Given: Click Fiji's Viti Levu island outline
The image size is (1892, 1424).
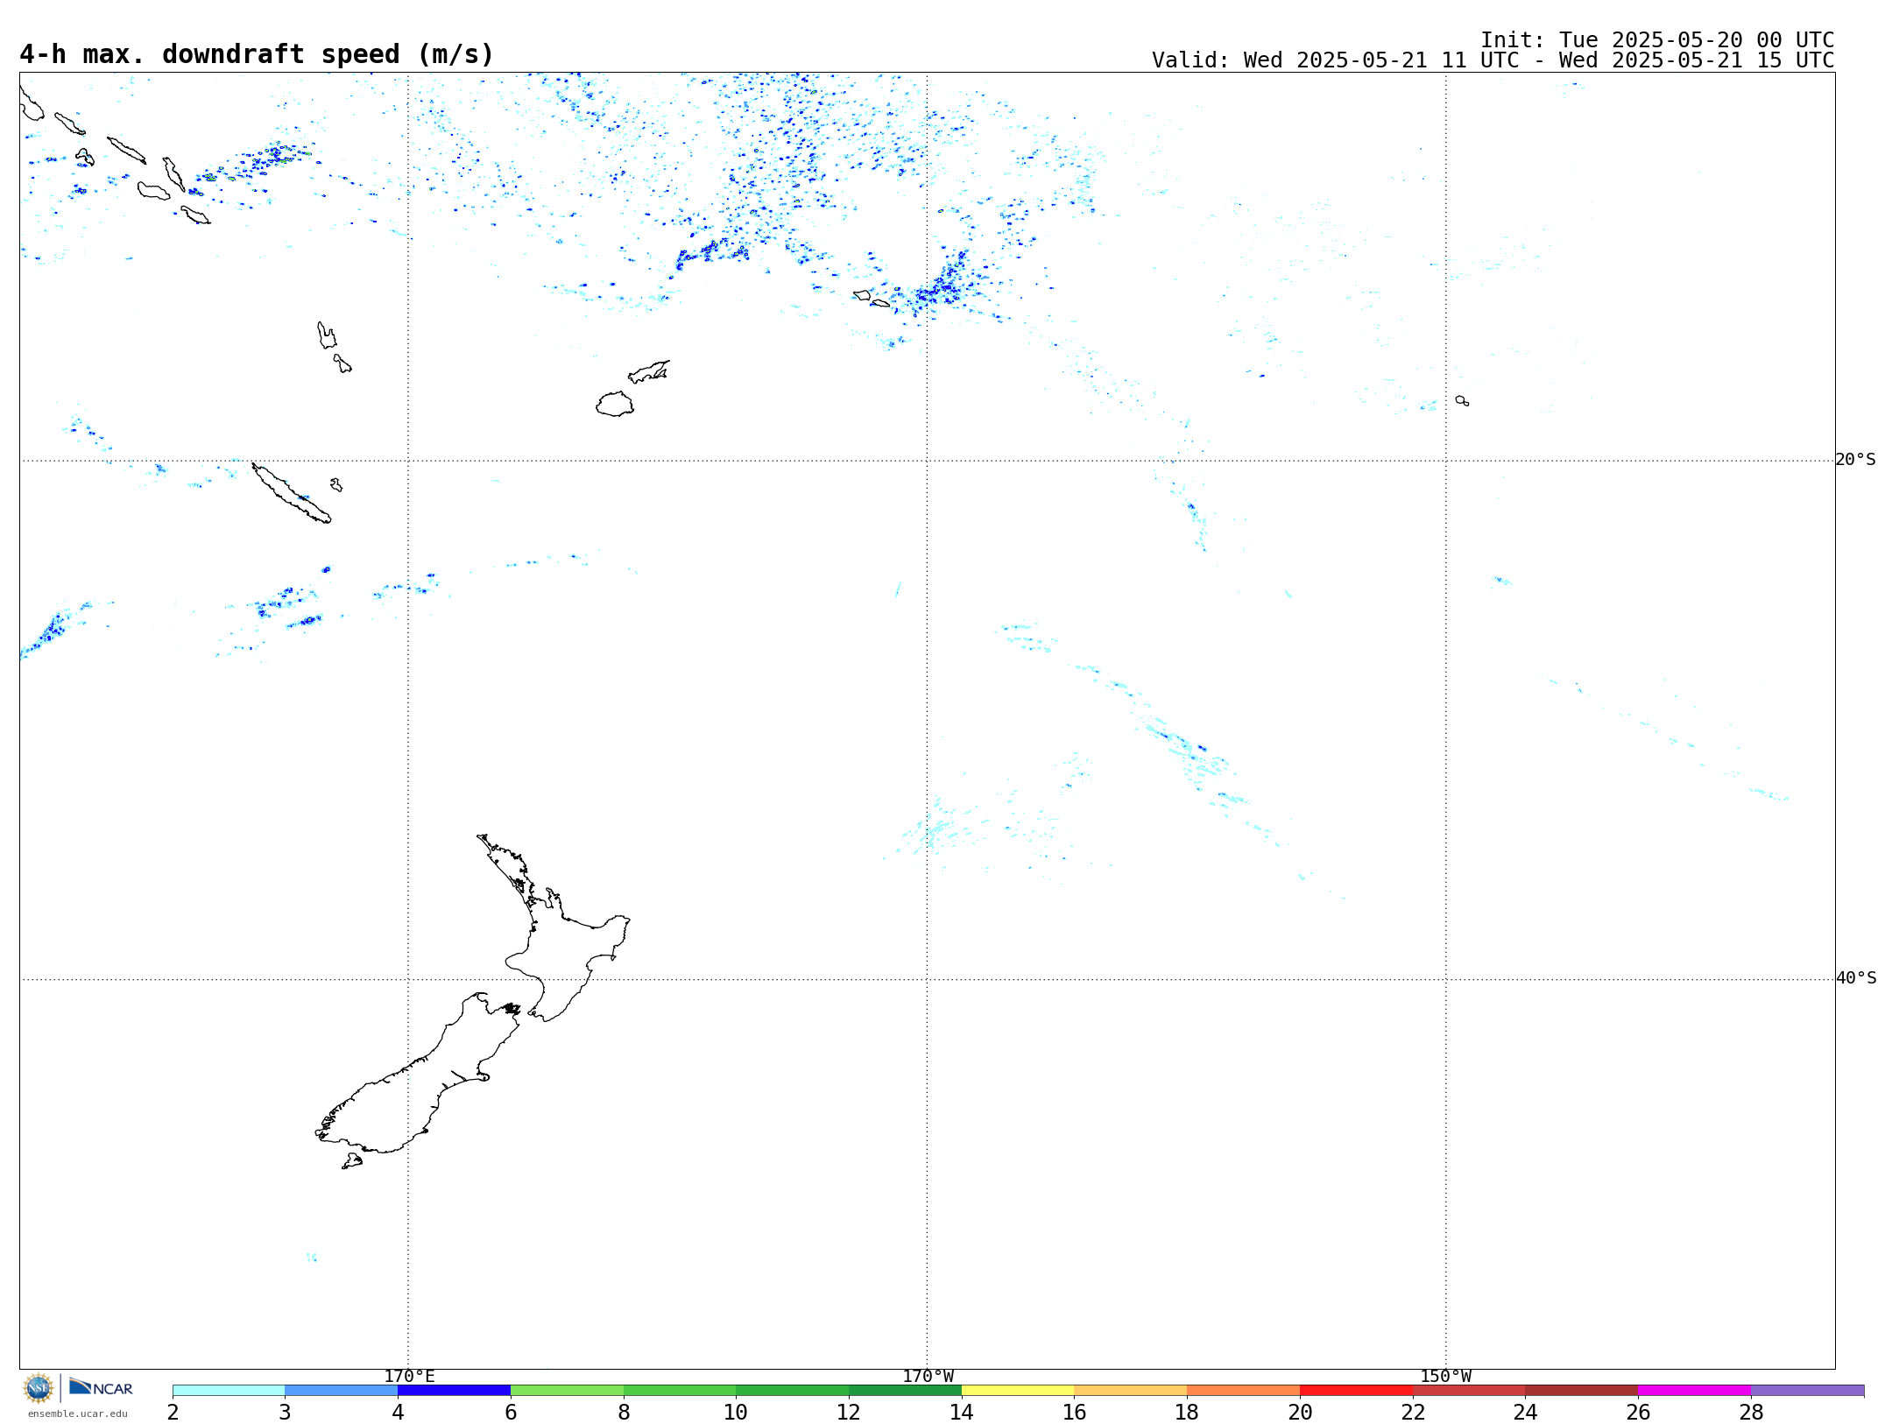Looking at the screenshot, I should pos(615,404).
